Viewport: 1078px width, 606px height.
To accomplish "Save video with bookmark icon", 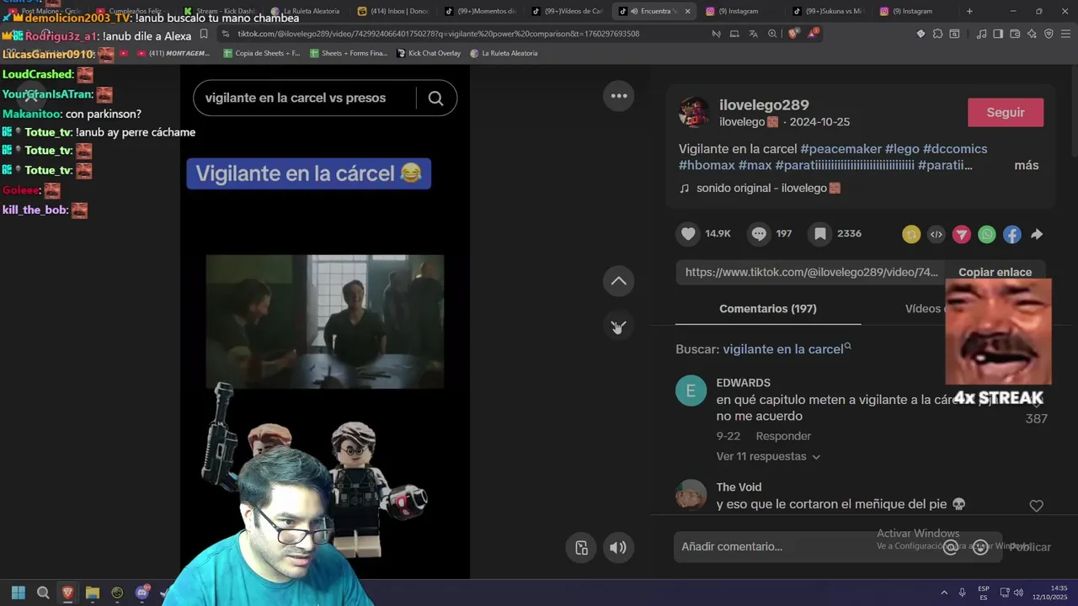I will (x=819, y=234).
